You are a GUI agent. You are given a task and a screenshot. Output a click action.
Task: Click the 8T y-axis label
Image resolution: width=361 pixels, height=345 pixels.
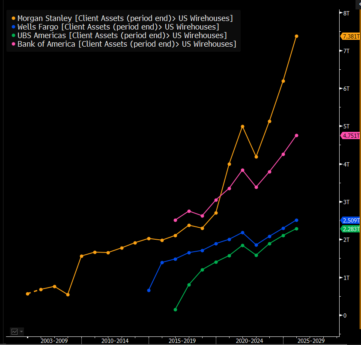tap(346, 13)
